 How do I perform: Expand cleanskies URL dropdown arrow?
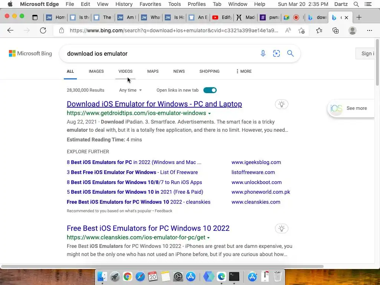click(x=209, y=238)
